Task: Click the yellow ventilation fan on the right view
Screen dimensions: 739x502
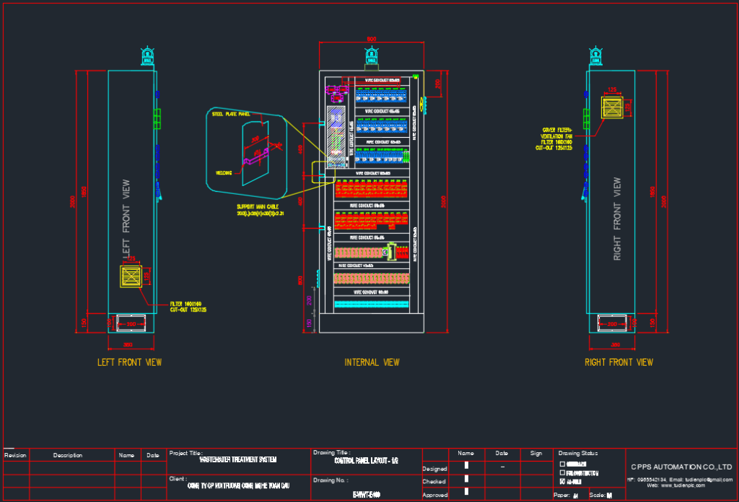Action: pyautogui.click(x=614, y=108)
